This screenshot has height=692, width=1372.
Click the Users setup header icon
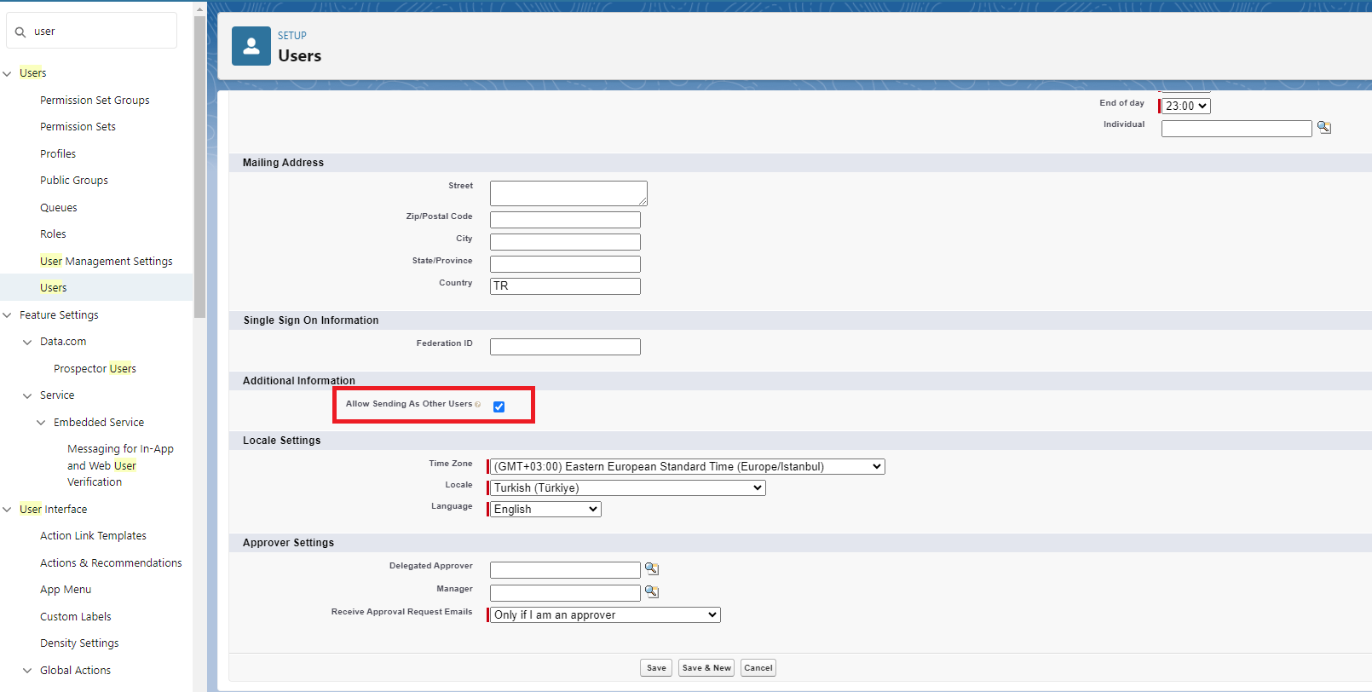point(251,46)
